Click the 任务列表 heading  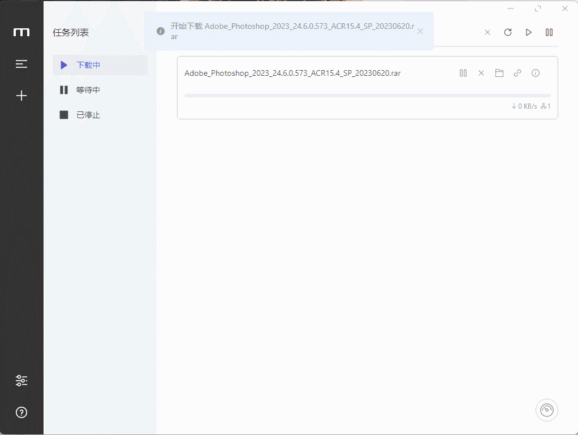pos(71,32)
